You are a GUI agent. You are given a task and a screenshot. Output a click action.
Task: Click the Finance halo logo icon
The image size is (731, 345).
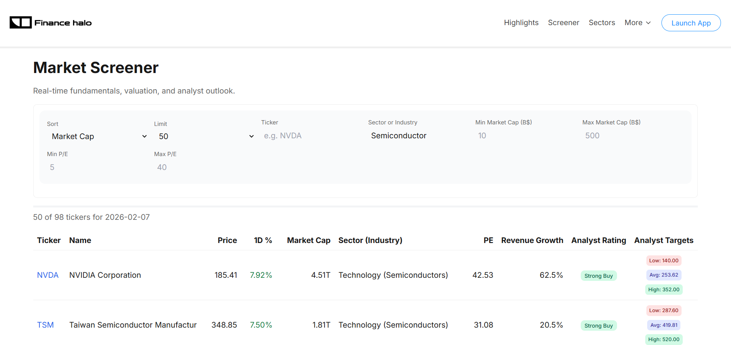(x=20, y=23)
